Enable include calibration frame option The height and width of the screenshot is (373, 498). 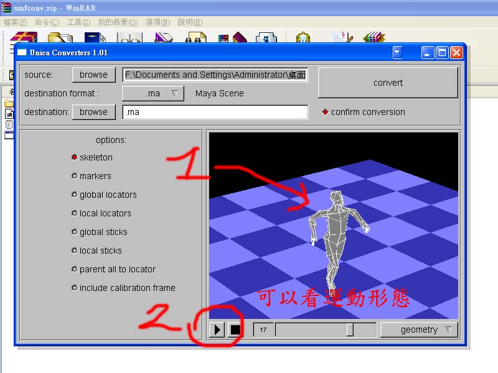tap(123, 288)
